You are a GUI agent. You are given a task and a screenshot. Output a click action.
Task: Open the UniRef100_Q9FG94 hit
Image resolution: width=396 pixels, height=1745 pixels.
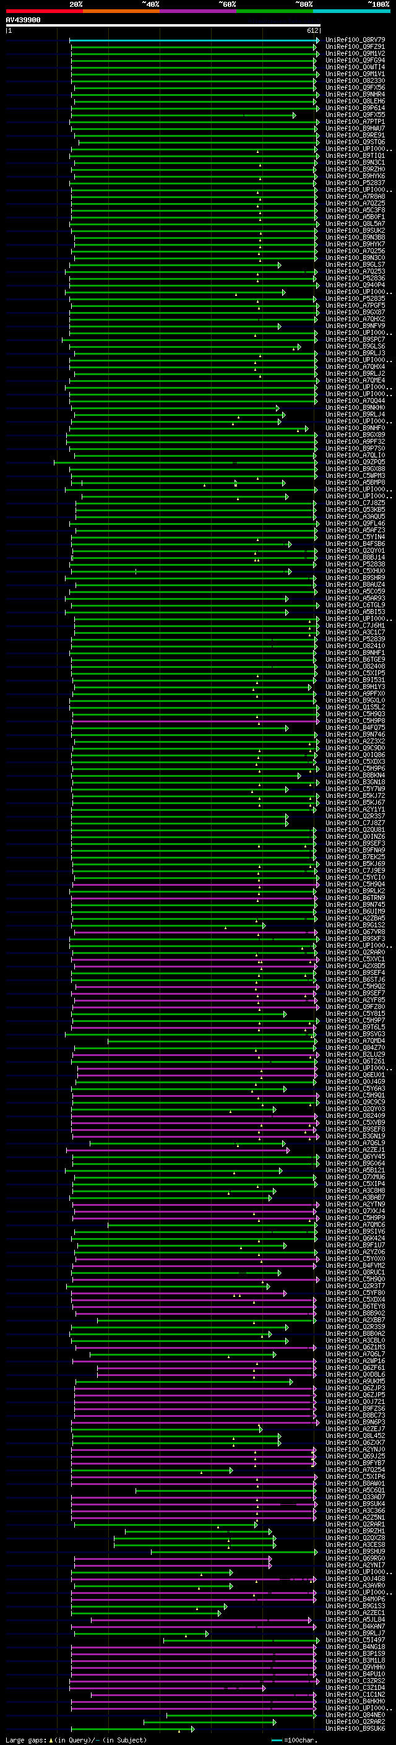pos(355,60)
